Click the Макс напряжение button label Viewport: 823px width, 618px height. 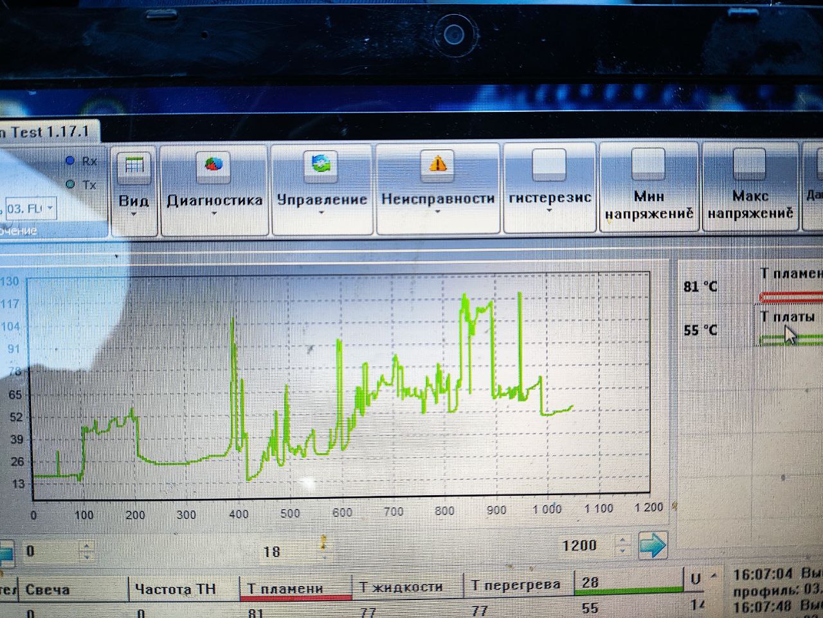[750, 204]
